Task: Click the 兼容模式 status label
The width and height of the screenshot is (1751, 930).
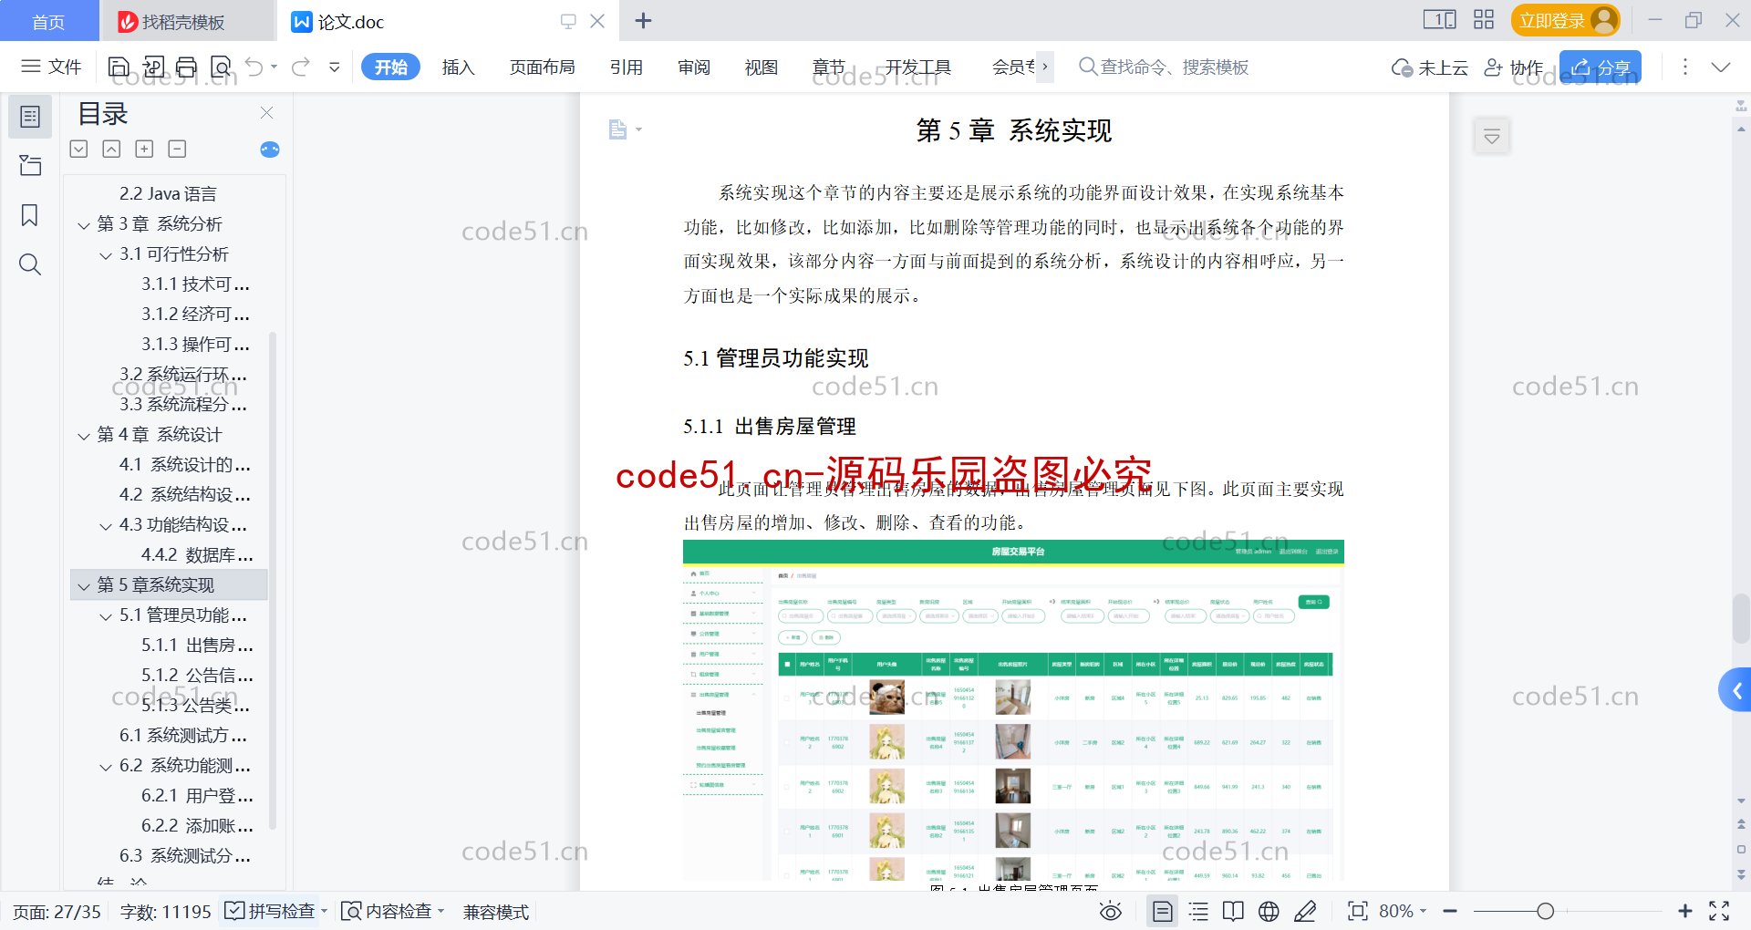Action: click(495, 912)
